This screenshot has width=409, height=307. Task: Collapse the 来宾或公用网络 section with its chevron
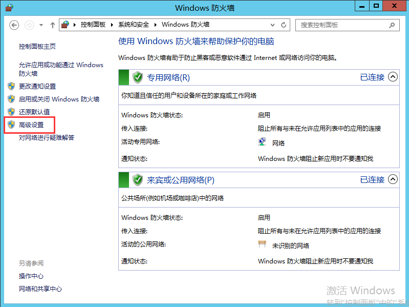pyautogui.click(x=393, y=179)
